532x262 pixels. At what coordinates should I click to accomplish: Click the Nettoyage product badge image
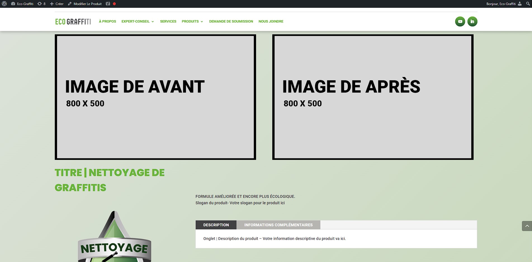pos(114,236)
